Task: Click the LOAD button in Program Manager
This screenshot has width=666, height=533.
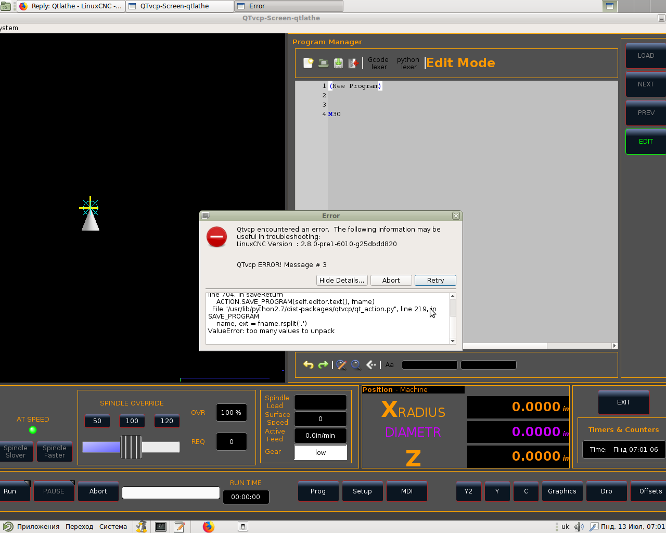Action: click(x=646, y=56)
